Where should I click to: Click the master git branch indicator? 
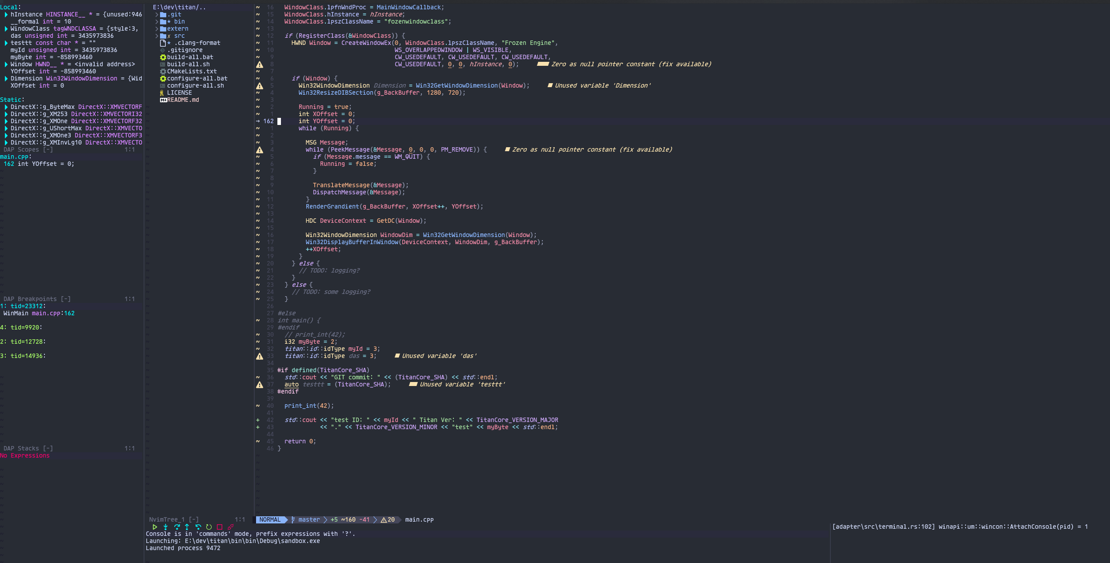(309, 520)
